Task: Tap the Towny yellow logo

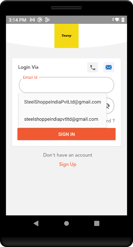Action: click(x=66, y=36)
